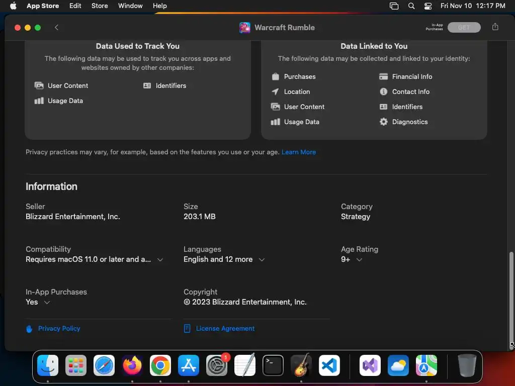Click the Privacy Policy hand icon

[x=29, y=329]
